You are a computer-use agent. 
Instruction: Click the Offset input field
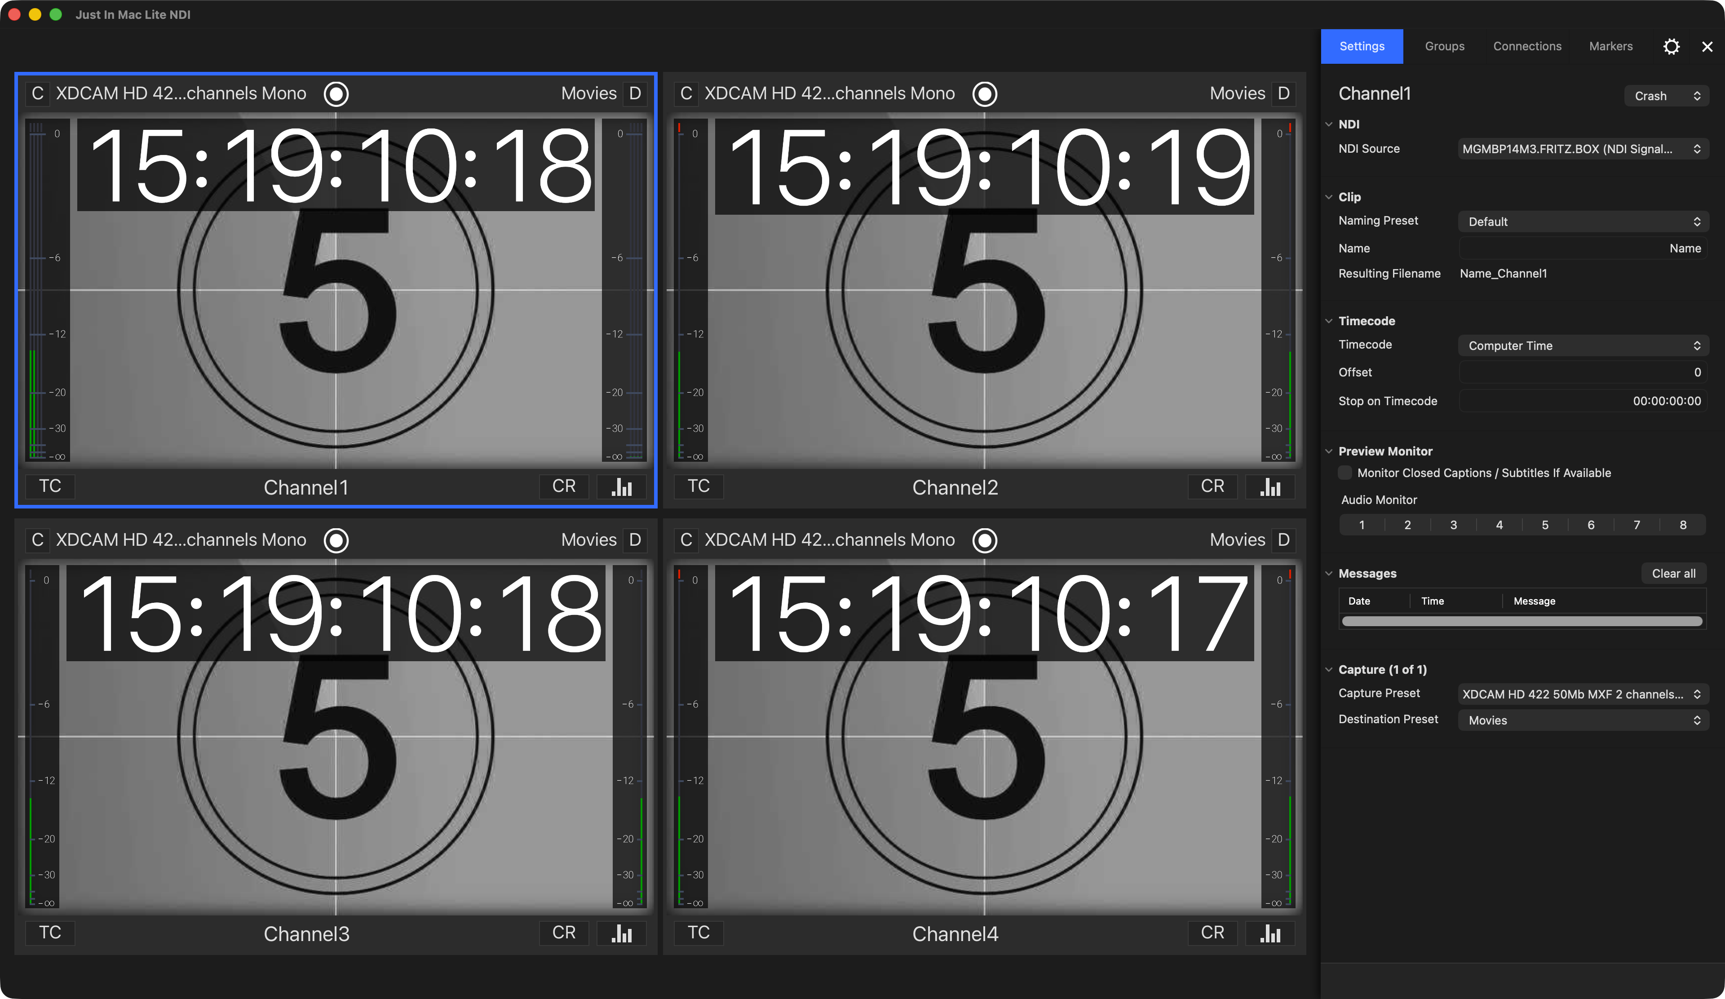1583,372
